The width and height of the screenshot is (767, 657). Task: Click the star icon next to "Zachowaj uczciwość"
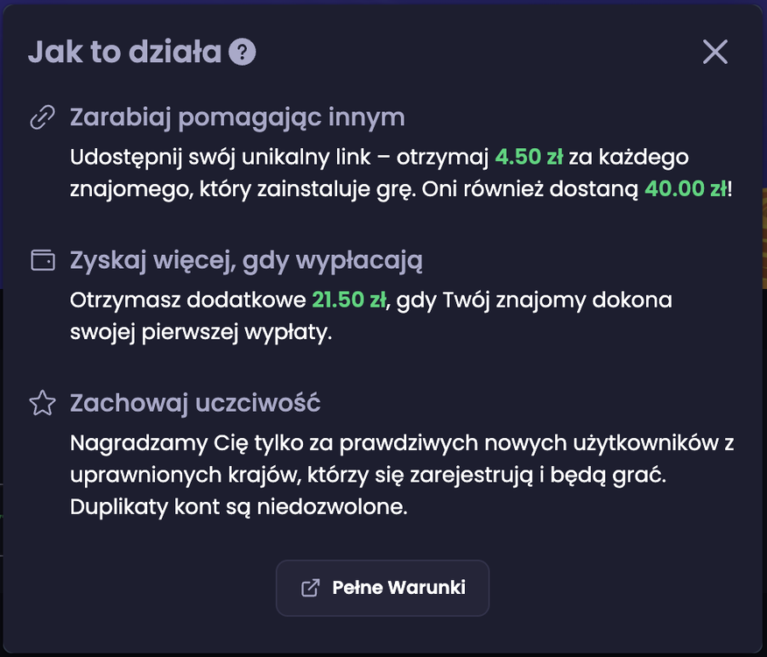pyautogui.click(x=41, y=401)
